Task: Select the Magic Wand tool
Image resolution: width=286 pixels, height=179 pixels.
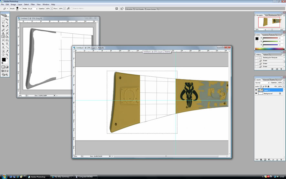Action: 7,23
